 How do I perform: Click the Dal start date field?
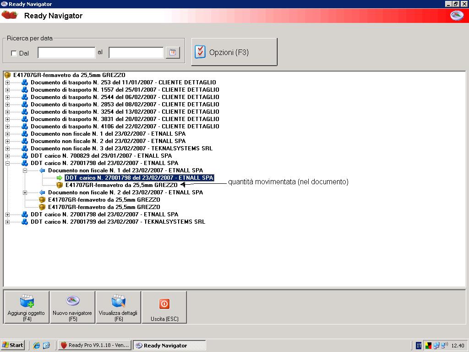[66, 53]
